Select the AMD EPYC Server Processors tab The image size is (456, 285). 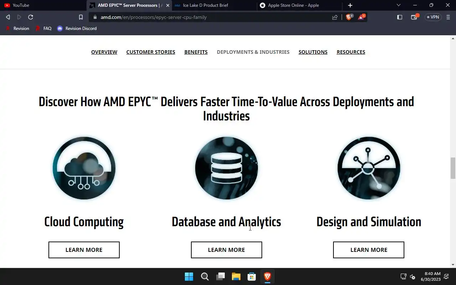click(x=129, y=5)
